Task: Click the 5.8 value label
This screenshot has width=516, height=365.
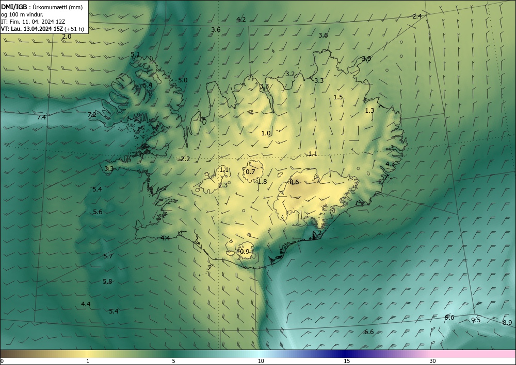Action: [107, 281]
